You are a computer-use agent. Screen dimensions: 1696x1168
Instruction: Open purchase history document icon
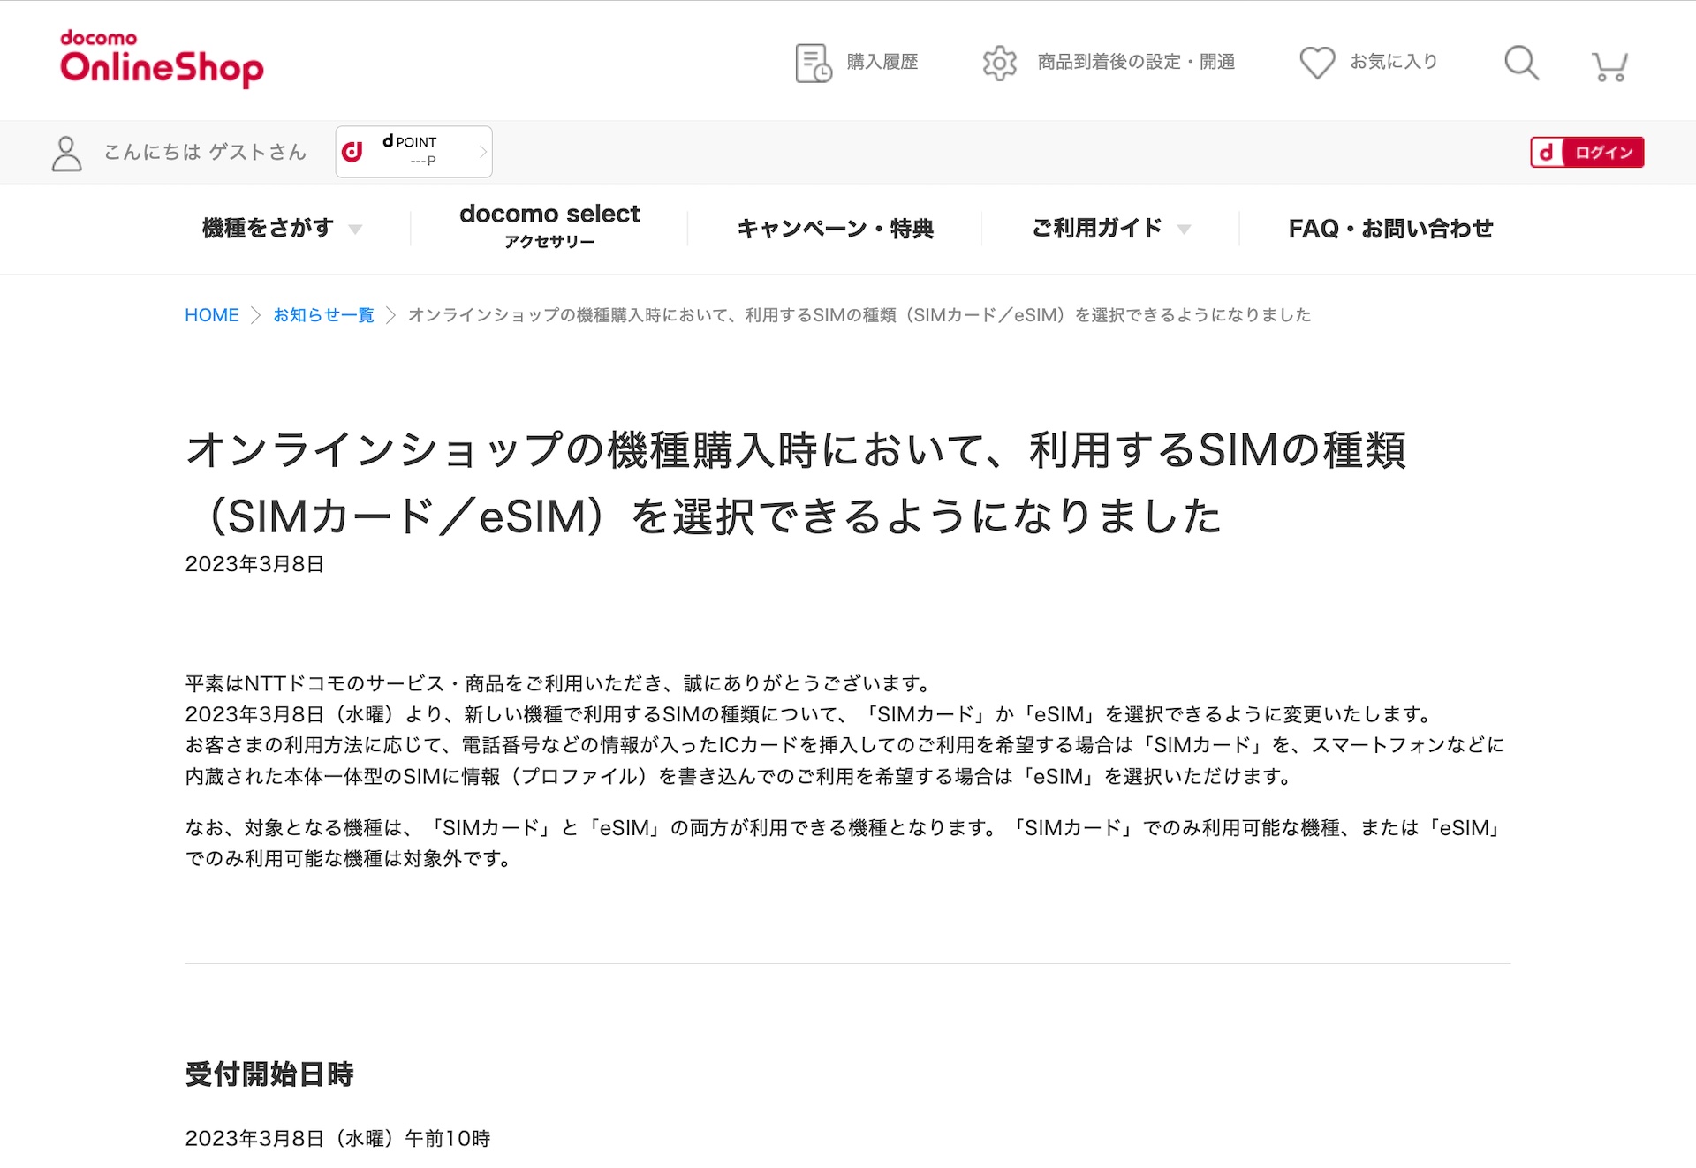[813, 63]
